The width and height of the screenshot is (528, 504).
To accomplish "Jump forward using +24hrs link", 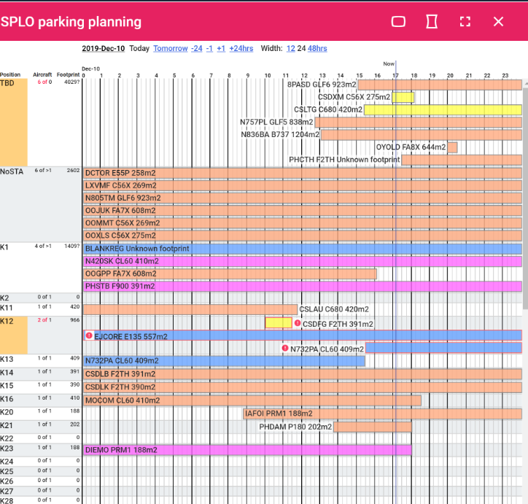I will [241, 48].
